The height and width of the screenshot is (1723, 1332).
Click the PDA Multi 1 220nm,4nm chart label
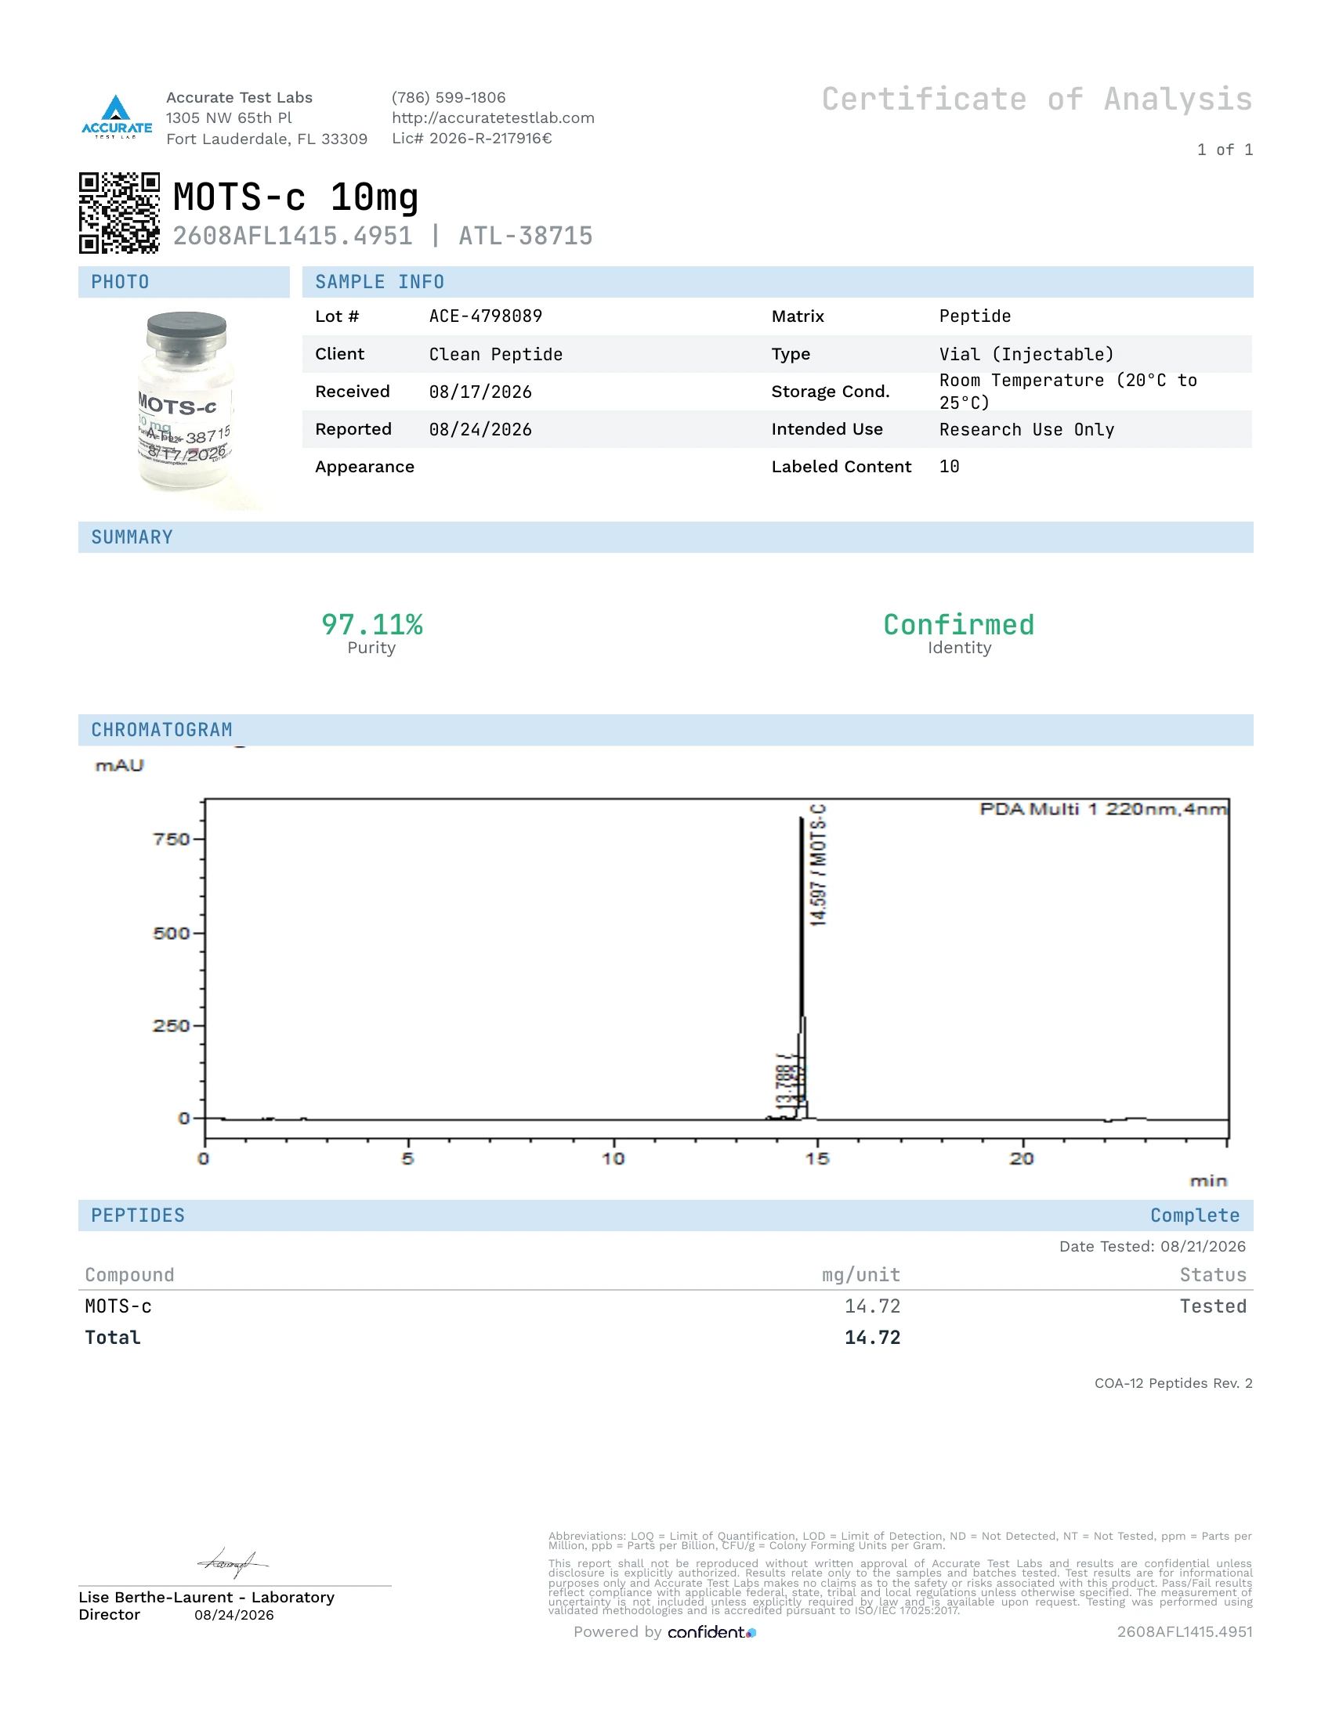point(1103,809)
